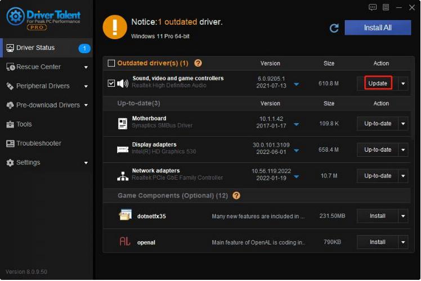Image resolution: width=421 pixels, height=281 pixels.
Task: Open version dropdown for Realtek audio driver
Action: [x=297, y=84]
